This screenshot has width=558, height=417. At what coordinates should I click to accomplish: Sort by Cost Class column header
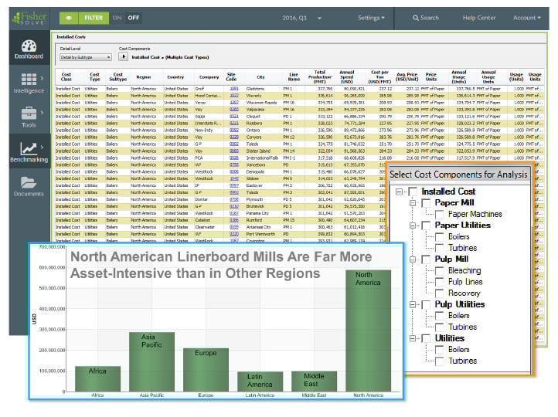coord(66,76)
